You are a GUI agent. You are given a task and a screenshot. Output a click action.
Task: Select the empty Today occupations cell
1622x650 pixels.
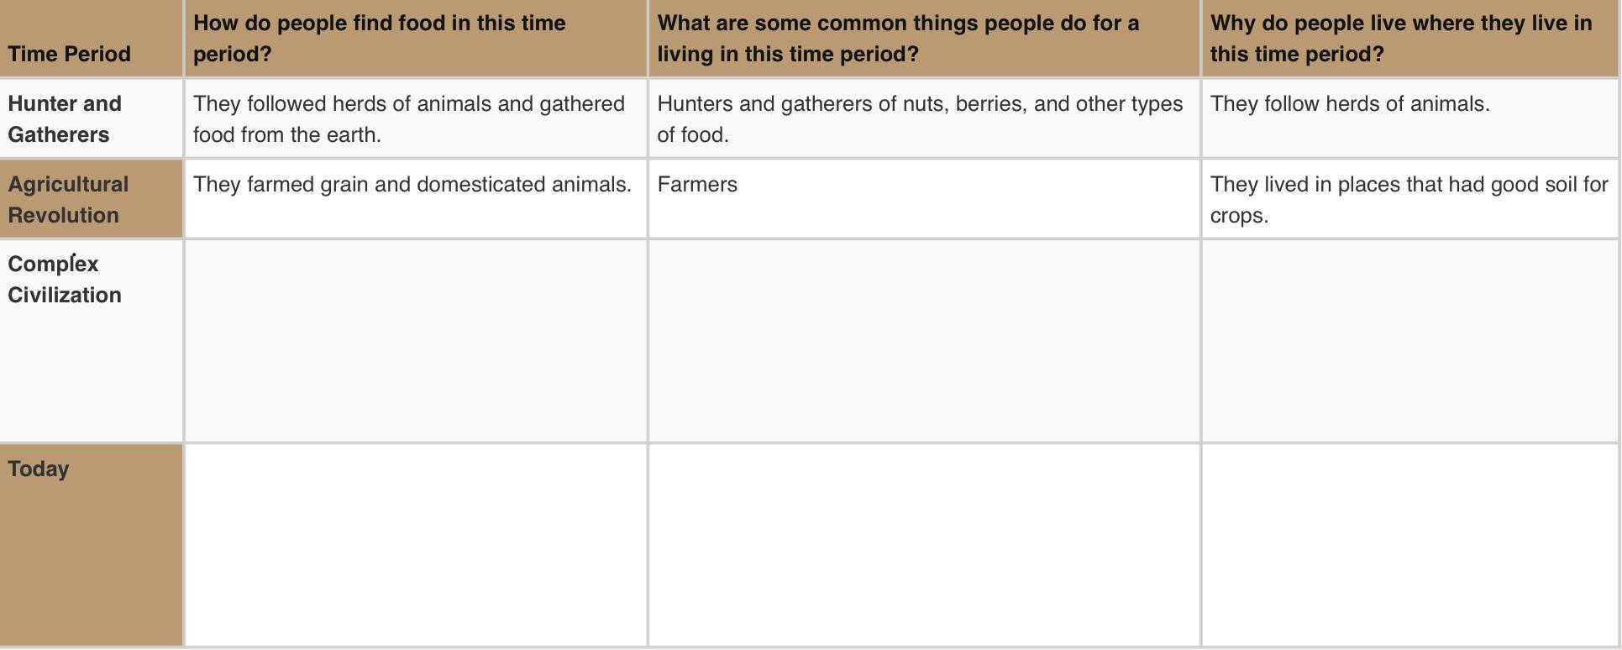924,545
